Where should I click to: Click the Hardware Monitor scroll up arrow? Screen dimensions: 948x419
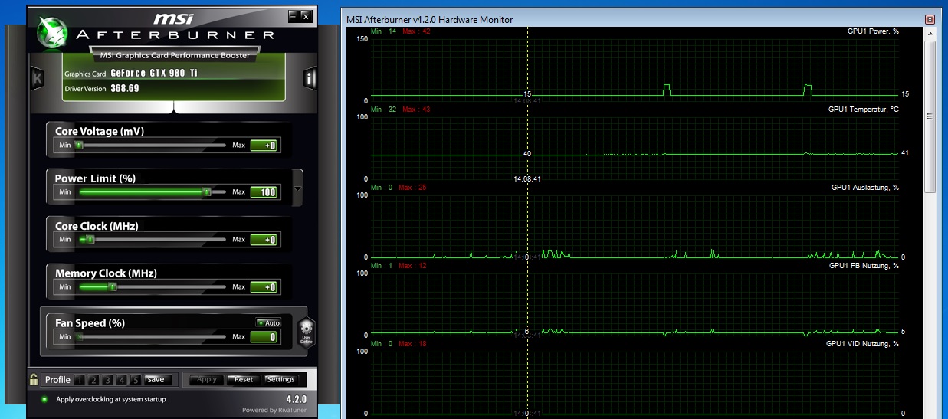tap(930, 34)
